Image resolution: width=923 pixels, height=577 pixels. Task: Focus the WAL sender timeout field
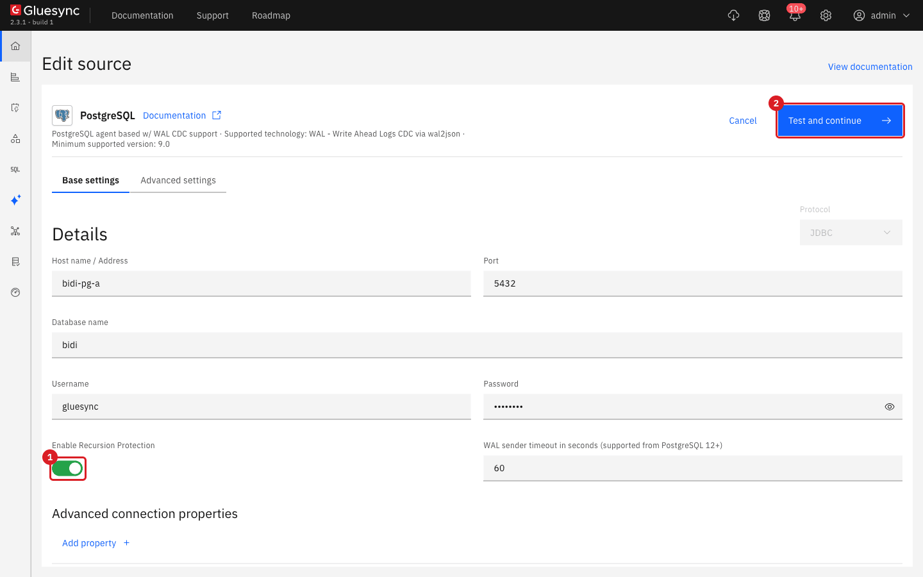click(x=693, y=468)
